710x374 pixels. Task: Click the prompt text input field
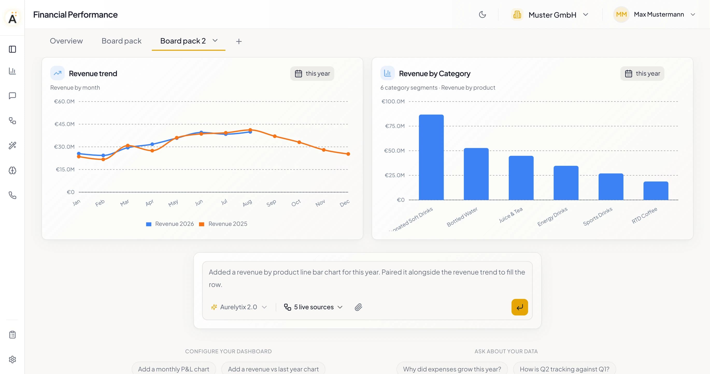pyautogui.click(x=367, y=278)
